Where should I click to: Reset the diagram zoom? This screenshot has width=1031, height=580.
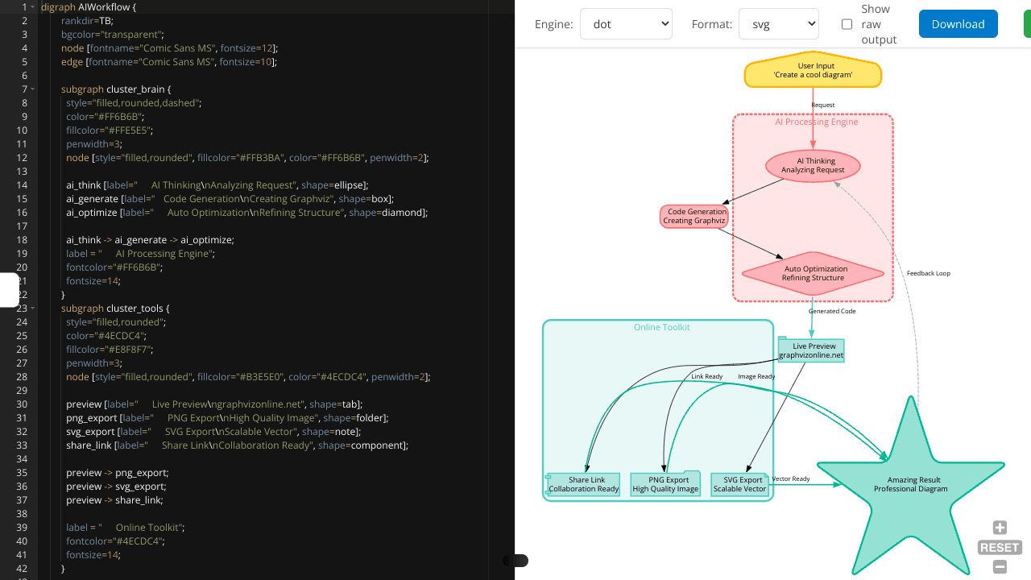click(1000, 548)
